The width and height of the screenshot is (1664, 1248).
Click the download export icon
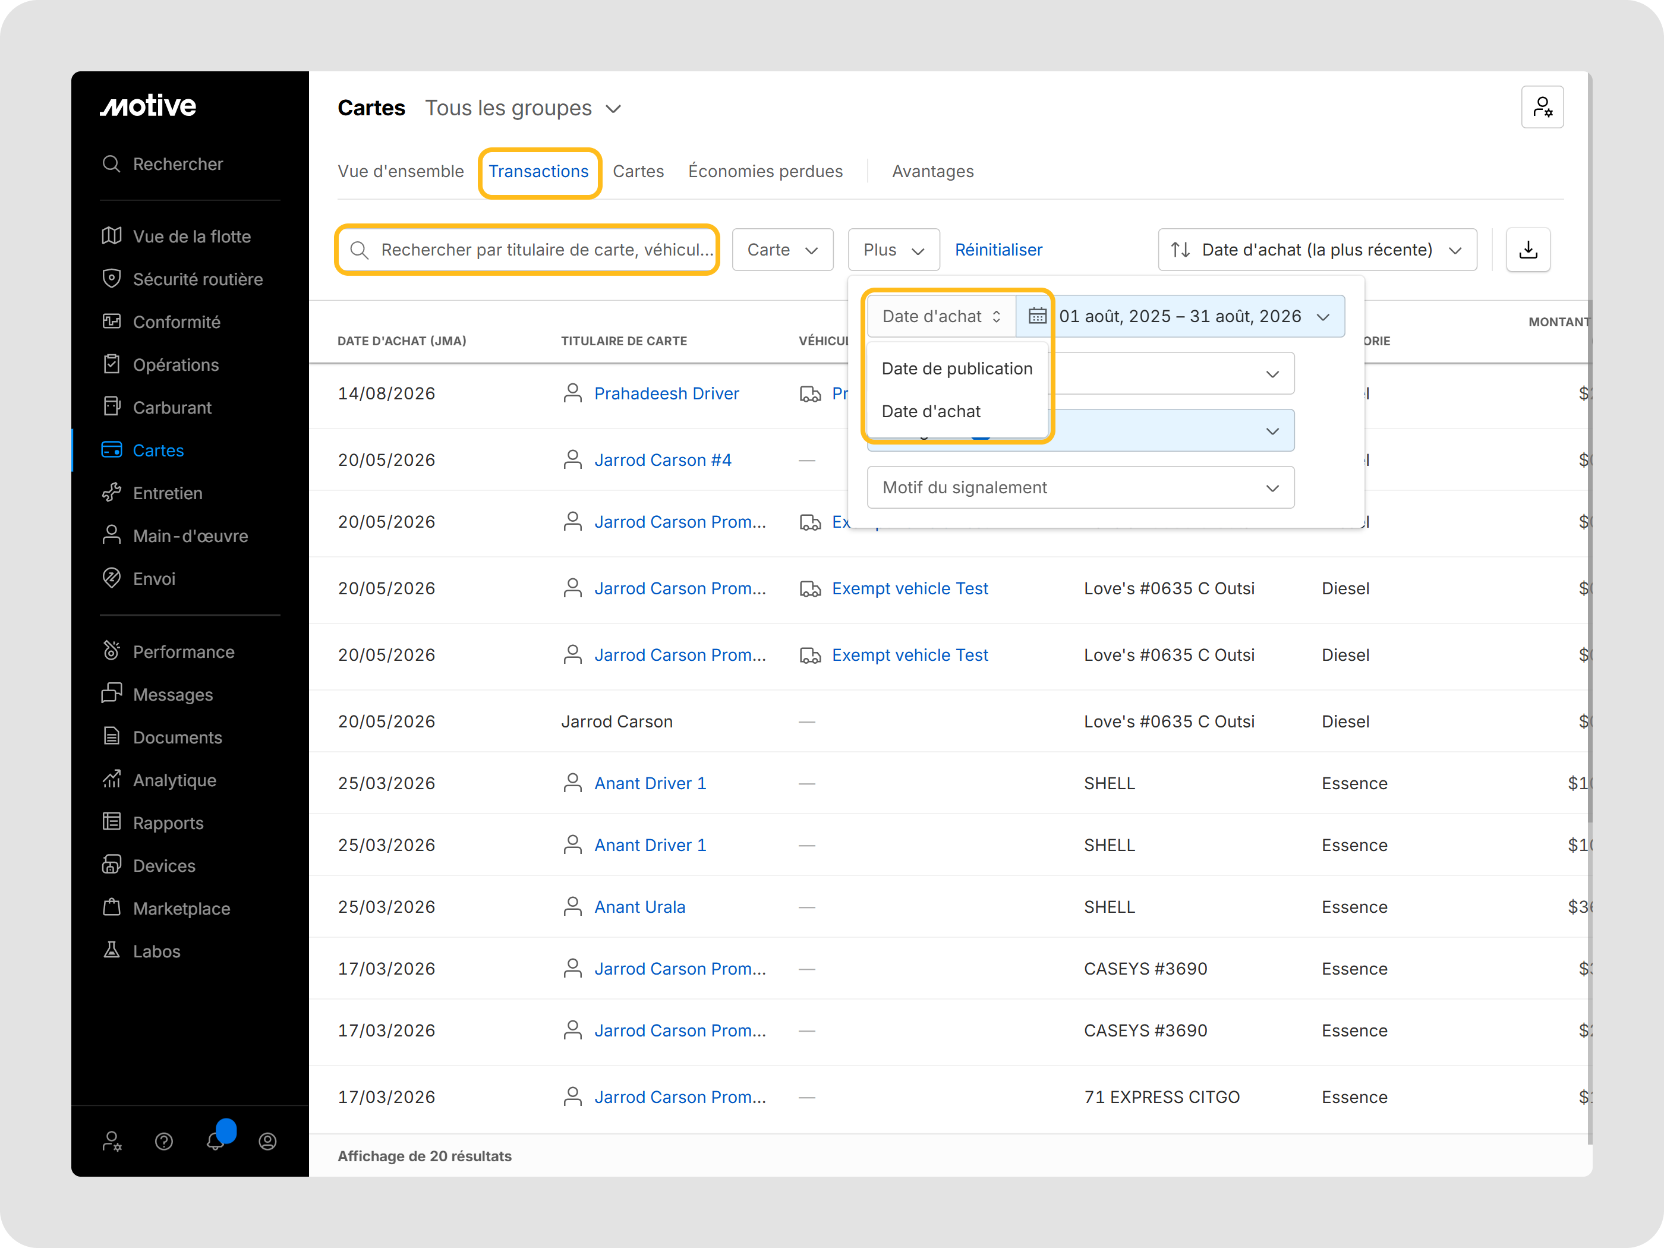click(x=1527, y=250)
